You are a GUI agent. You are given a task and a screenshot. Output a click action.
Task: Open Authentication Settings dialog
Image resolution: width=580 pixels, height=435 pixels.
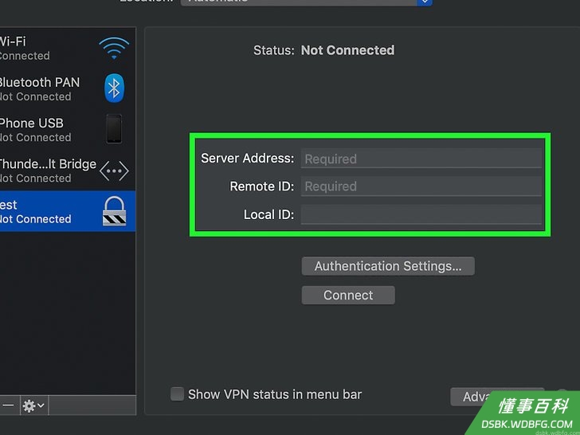point(388,266)
